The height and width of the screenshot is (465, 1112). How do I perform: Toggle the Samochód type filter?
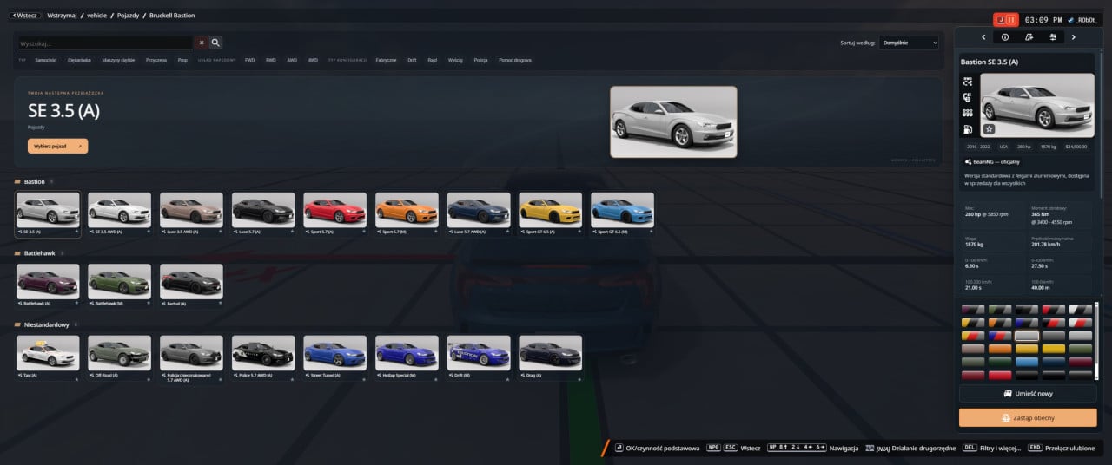(46, 60)
